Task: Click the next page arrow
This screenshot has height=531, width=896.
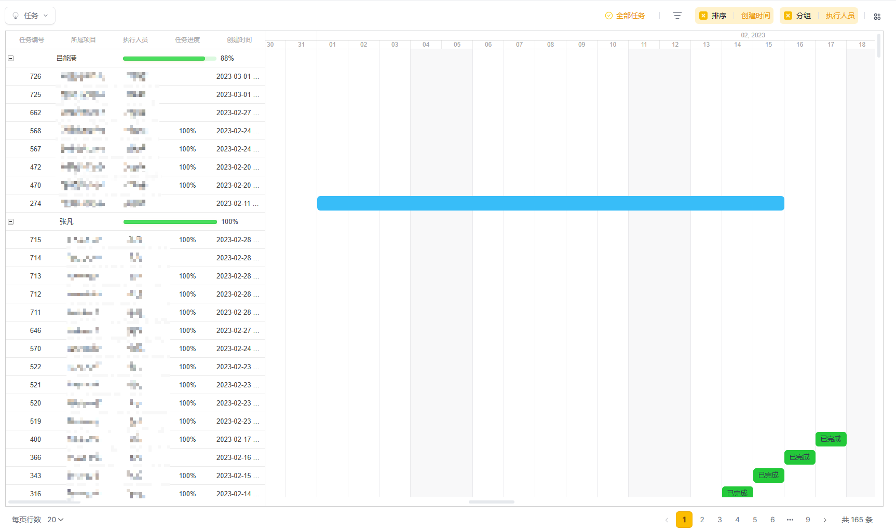Action: click(825, 520)
